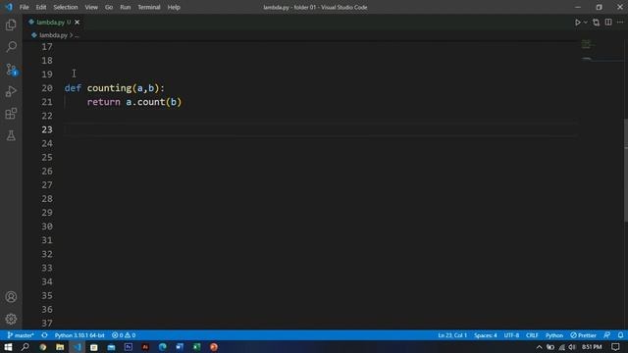Split the editor to the right
Screen dimensions: 628x353
click(x=608, y=23)
